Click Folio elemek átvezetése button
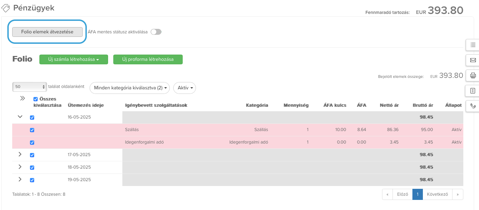The width and height of the screenshot is (479, 210). pos(47,32)
